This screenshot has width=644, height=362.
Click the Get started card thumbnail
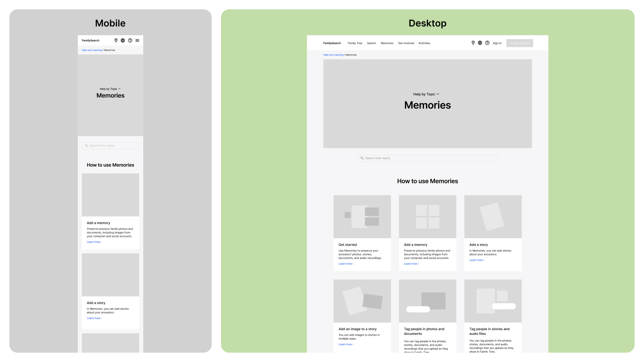362,217
